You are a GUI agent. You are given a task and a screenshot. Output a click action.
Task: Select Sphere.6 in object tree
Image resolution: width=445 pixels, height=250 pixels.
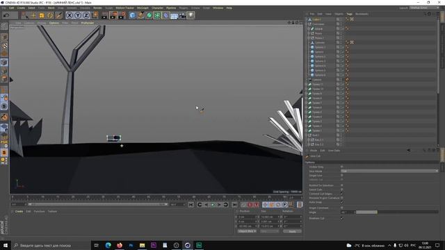[x=320, y=75]
